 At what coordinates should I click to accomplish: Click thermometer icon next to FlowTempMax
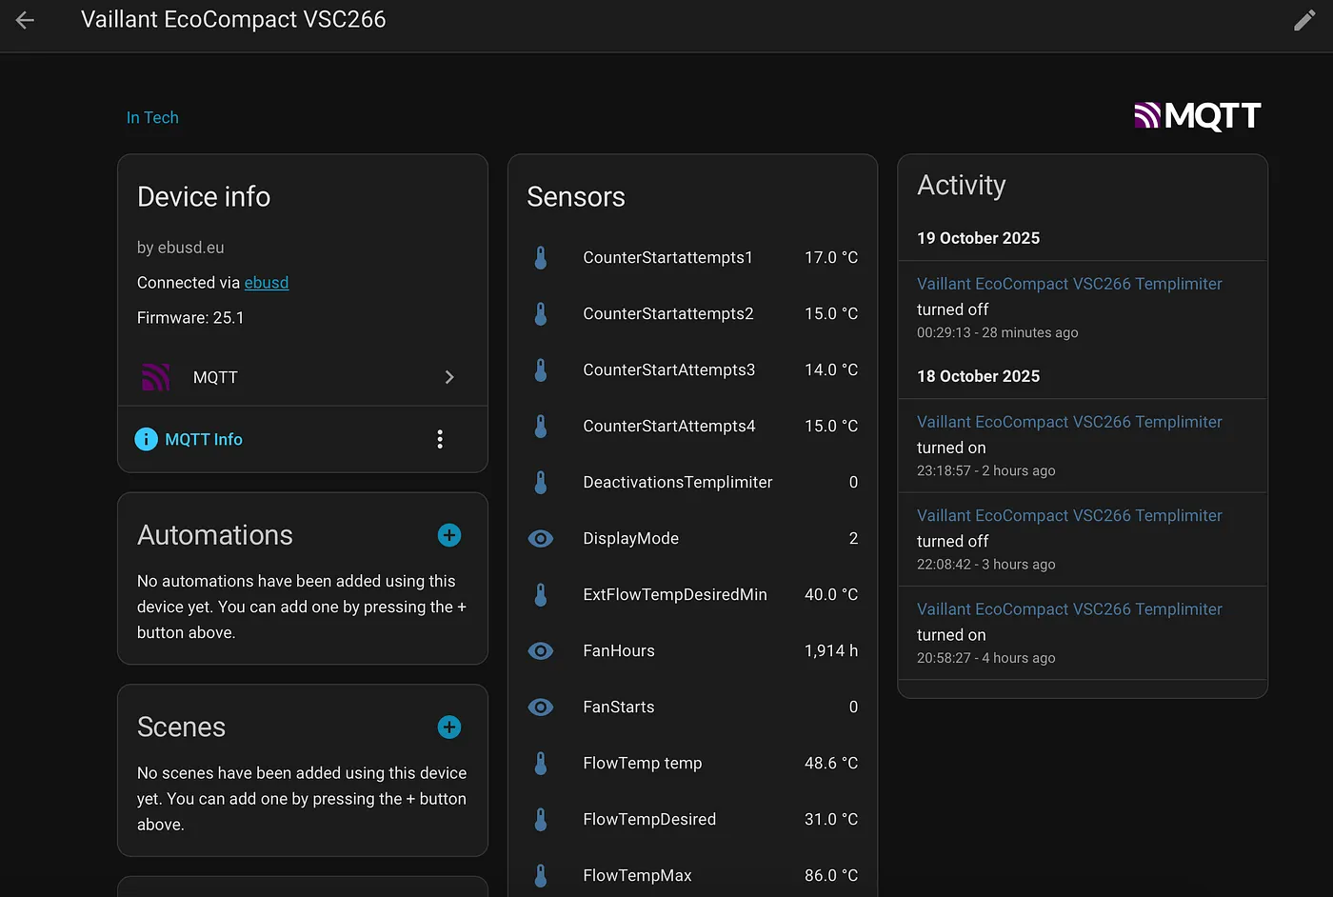(x=541, y=875)
